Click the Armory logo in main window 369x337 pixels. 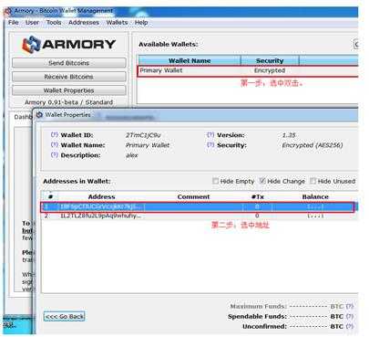(x=69, y=45)
